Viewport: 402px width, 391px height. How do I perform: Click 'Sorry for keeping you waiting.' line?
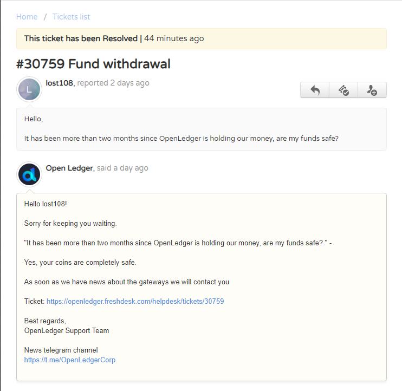point(70,224)
